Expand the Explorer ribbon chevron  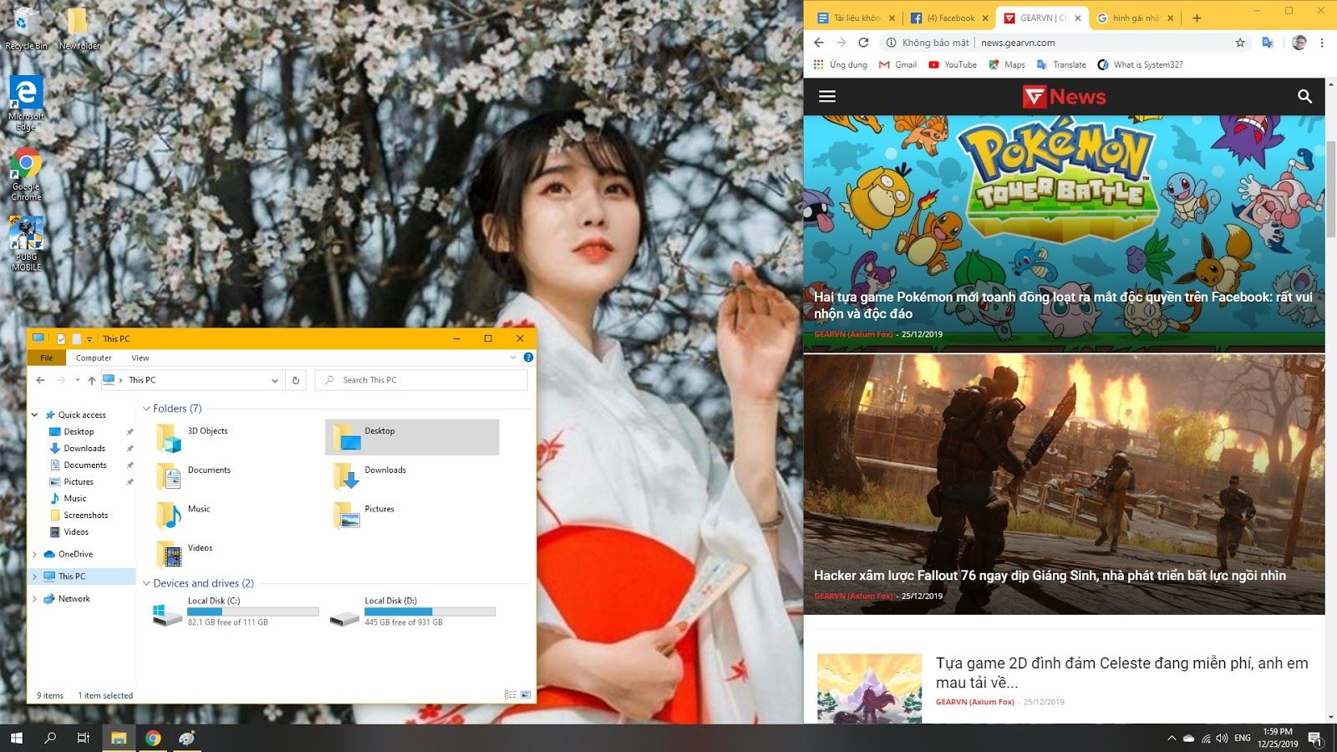click(513, 358)
